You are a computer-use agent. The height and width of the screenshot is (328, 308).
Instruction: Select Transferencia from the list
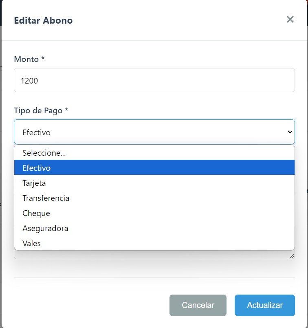pos(154,198)
